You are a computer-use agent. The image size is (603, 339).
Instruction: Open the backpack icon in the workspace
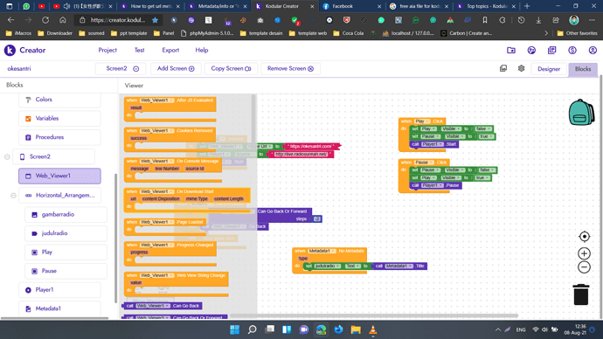pyautogui.click(x=581, y=112)
